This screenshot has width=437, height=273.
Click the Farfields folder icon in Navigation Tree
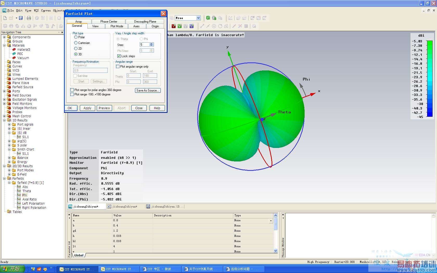pyautogui.click(x=9, y=178)
